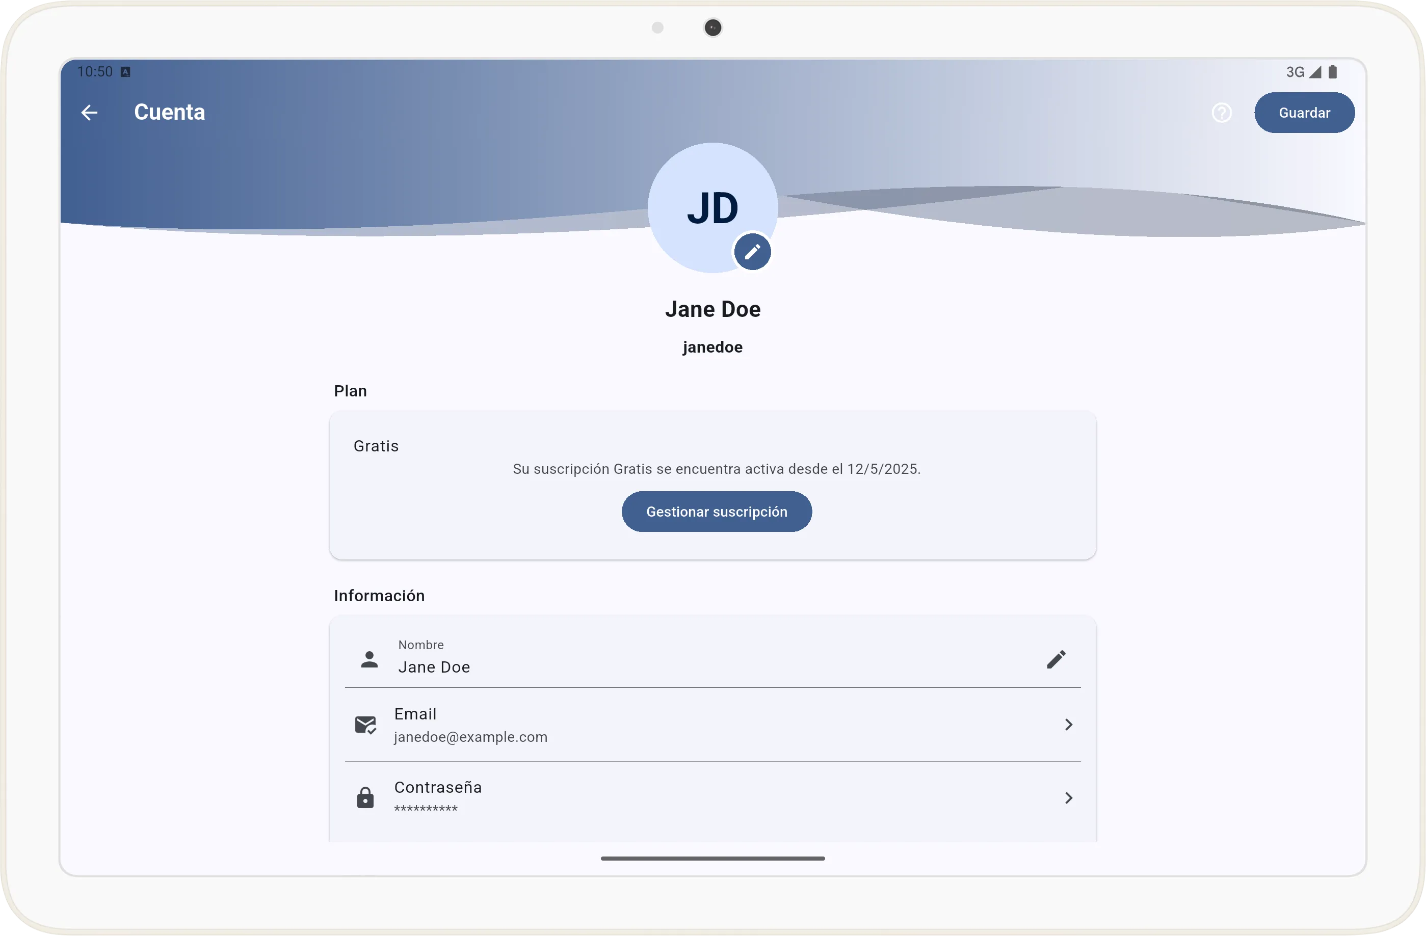Select the Email janedoe@example.com row
The image size is (1426, 936).
tap(712, 725)
